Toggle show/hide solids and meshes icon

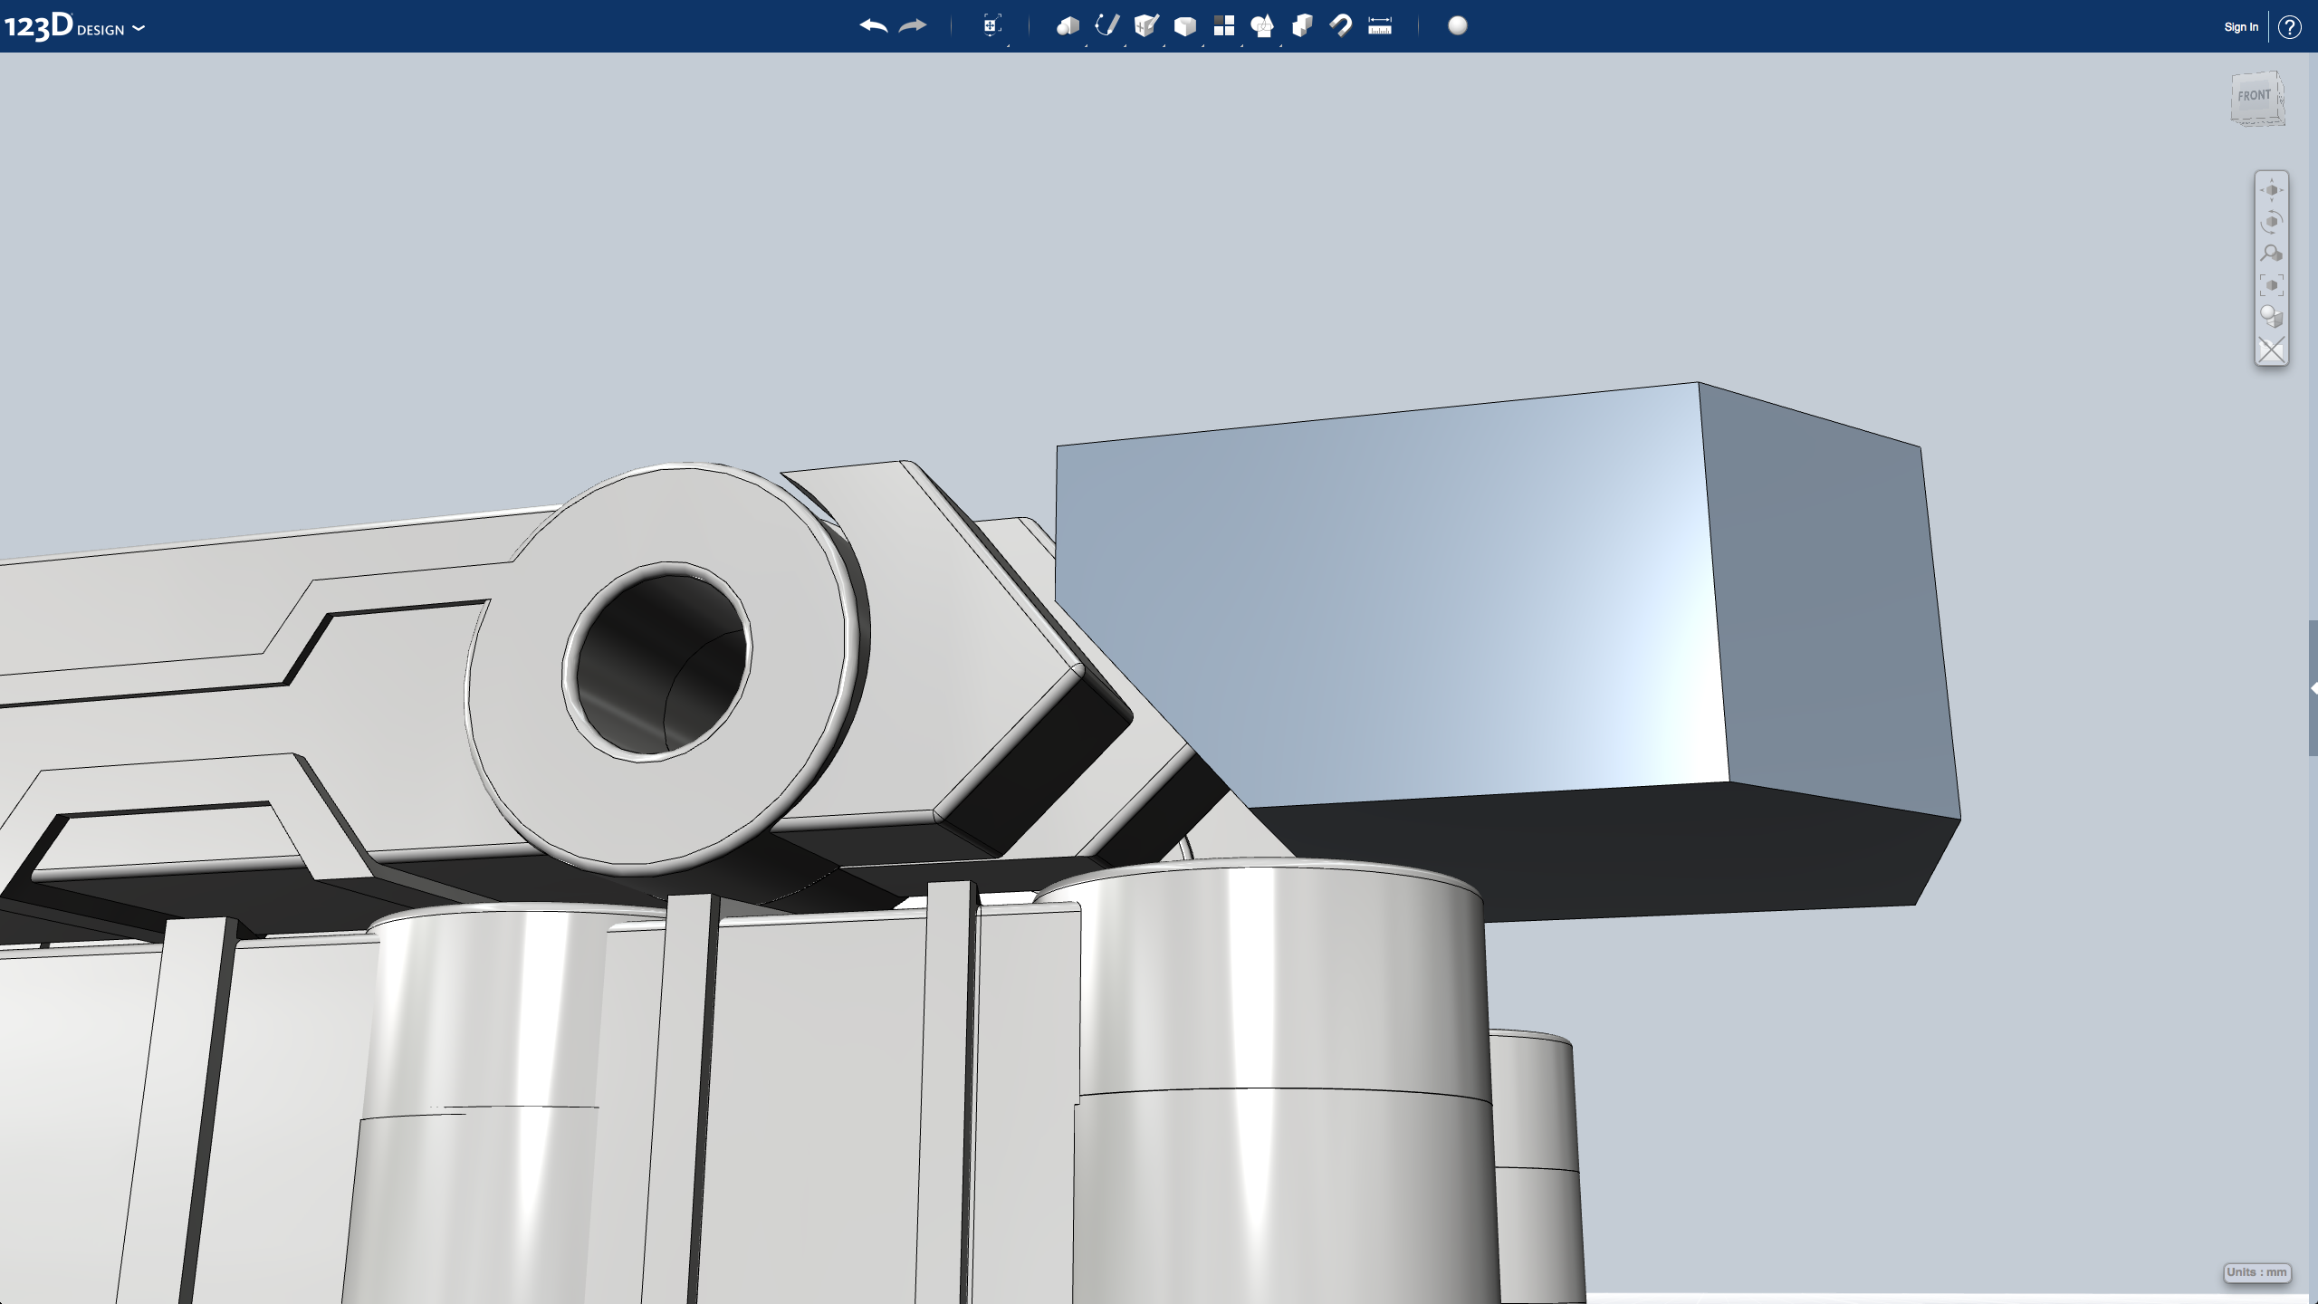2271,350
